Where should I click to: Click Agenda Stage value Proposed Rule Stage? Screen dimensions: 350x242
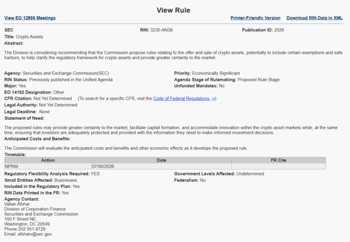(x=258, y=80)
